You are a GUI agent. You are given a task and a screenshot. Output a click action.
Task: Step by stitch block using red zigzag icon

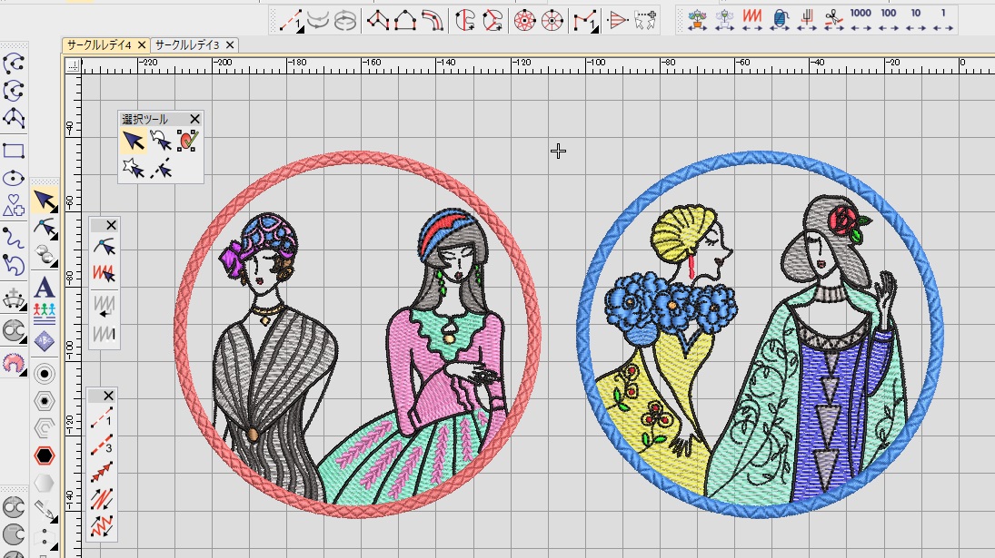[x=752, y=20]
